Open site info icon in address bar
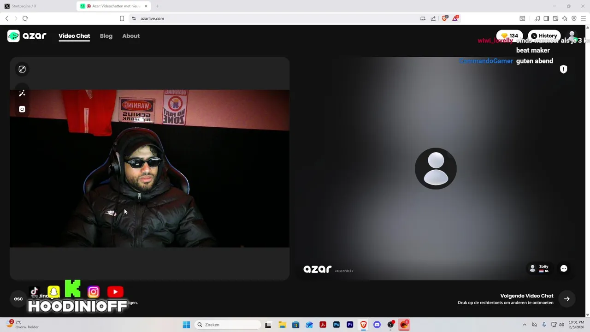The height and width of the screenshot is (332, 590). (x=134, y=18)
